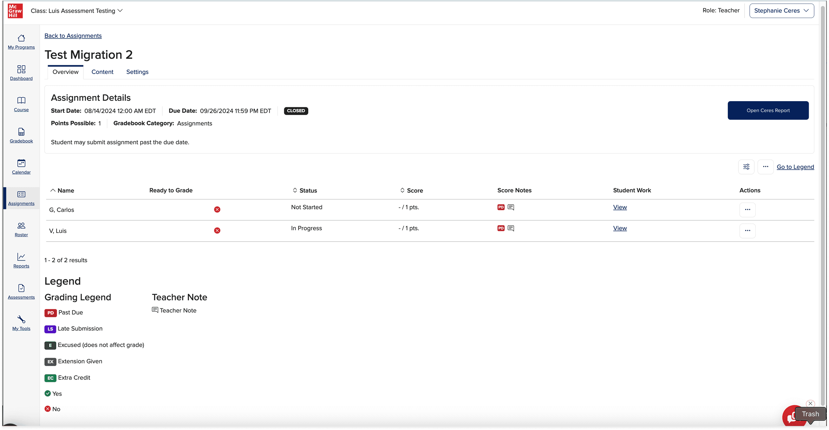Click the Back to Assignments link

(73, 36)
